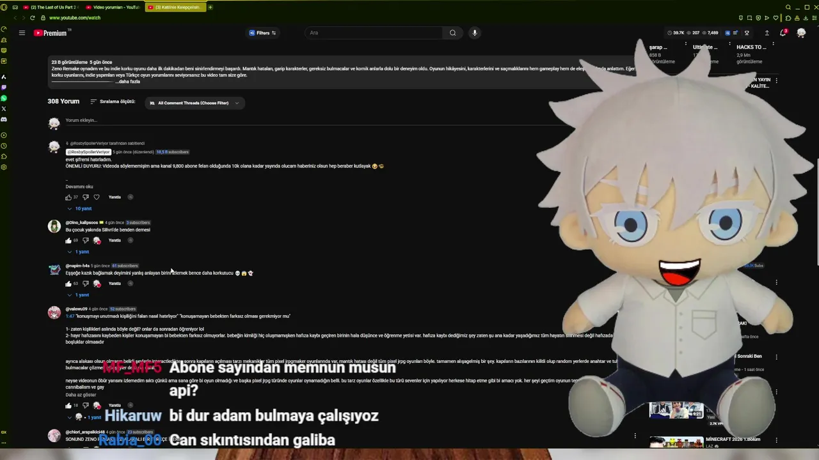
Task: Open Twitch in the browser sidebar
Action: coord(4,87)
